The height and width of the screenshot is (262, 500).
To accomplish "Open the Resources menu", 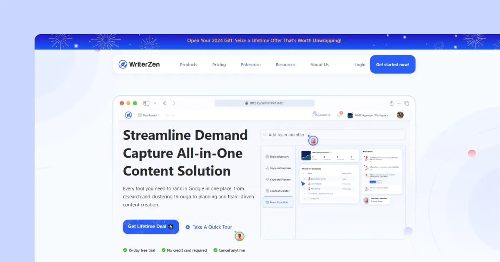I will coord(285,64).
